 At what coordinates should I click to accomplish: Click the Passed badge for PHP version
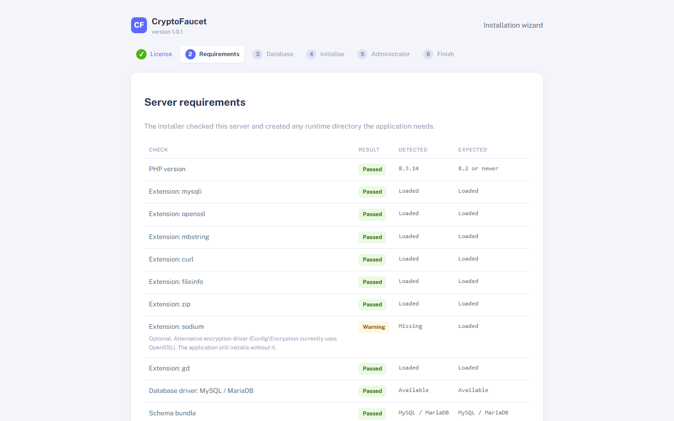(x=372, y=169)
